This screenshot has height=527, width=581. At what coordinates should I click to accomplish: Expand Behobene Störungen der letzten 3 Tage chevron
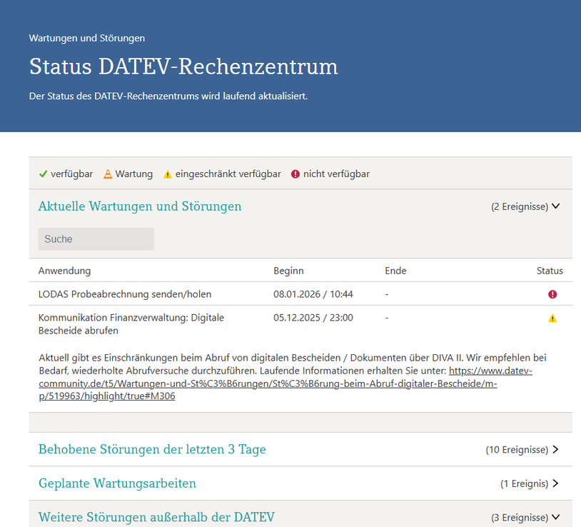(x=556, y=450)
